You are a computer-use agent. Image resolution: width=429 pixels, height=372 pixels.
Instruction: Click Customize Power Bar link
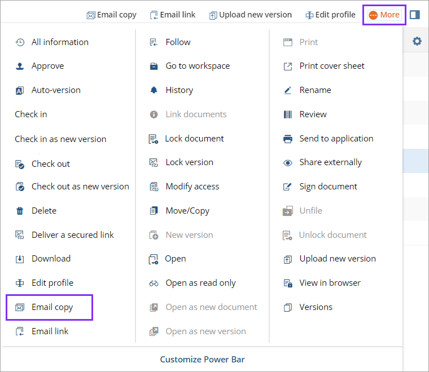[x=202, y=359]
